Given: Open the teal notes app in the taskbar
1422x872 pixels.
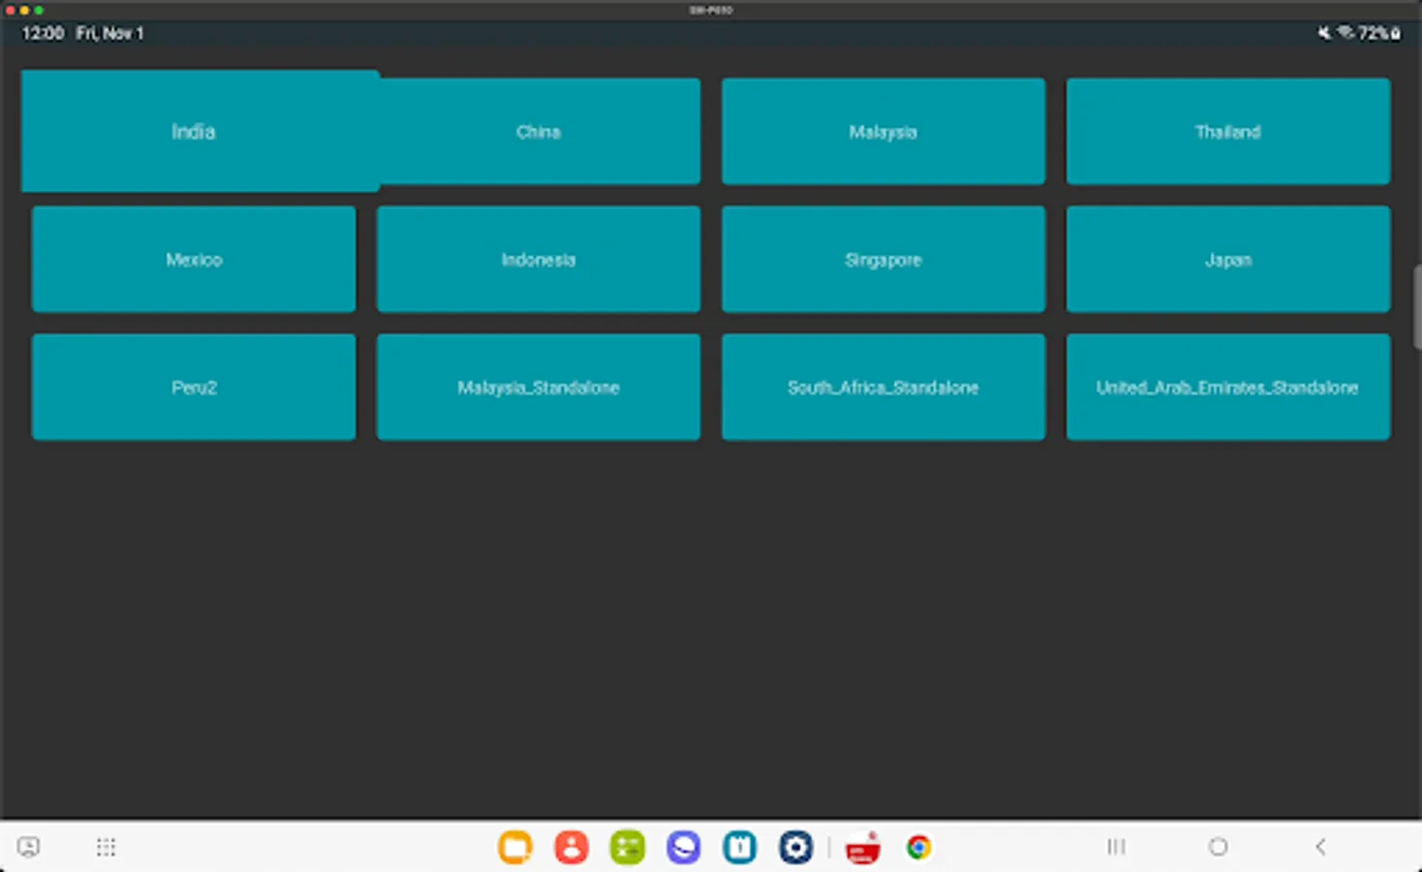Looking at the screenshot, I should [738, 847].
